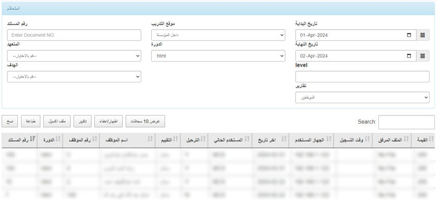The width and height of the screenshot is (437, 204).
Task: Click the date picker icon inside 02-Apr-2024 field
Action: [409, 56]
